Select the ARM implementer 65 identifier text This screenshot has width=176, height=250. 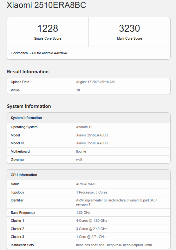click(117, 202)
